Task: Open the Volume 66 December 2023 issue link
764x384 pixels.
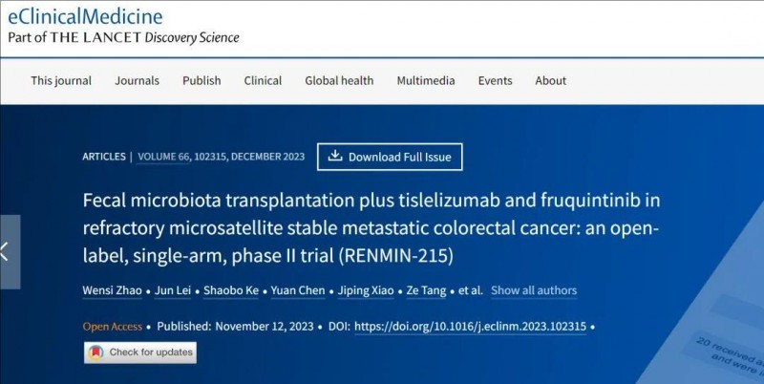Action: (x=222, y=157)
